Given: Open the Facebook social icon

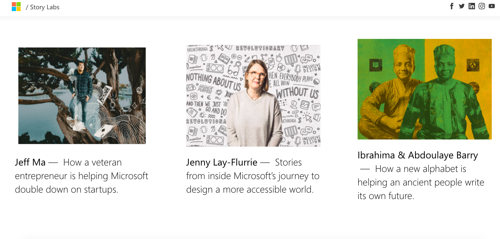Looking at the screenshot, I should pos(452,6).
